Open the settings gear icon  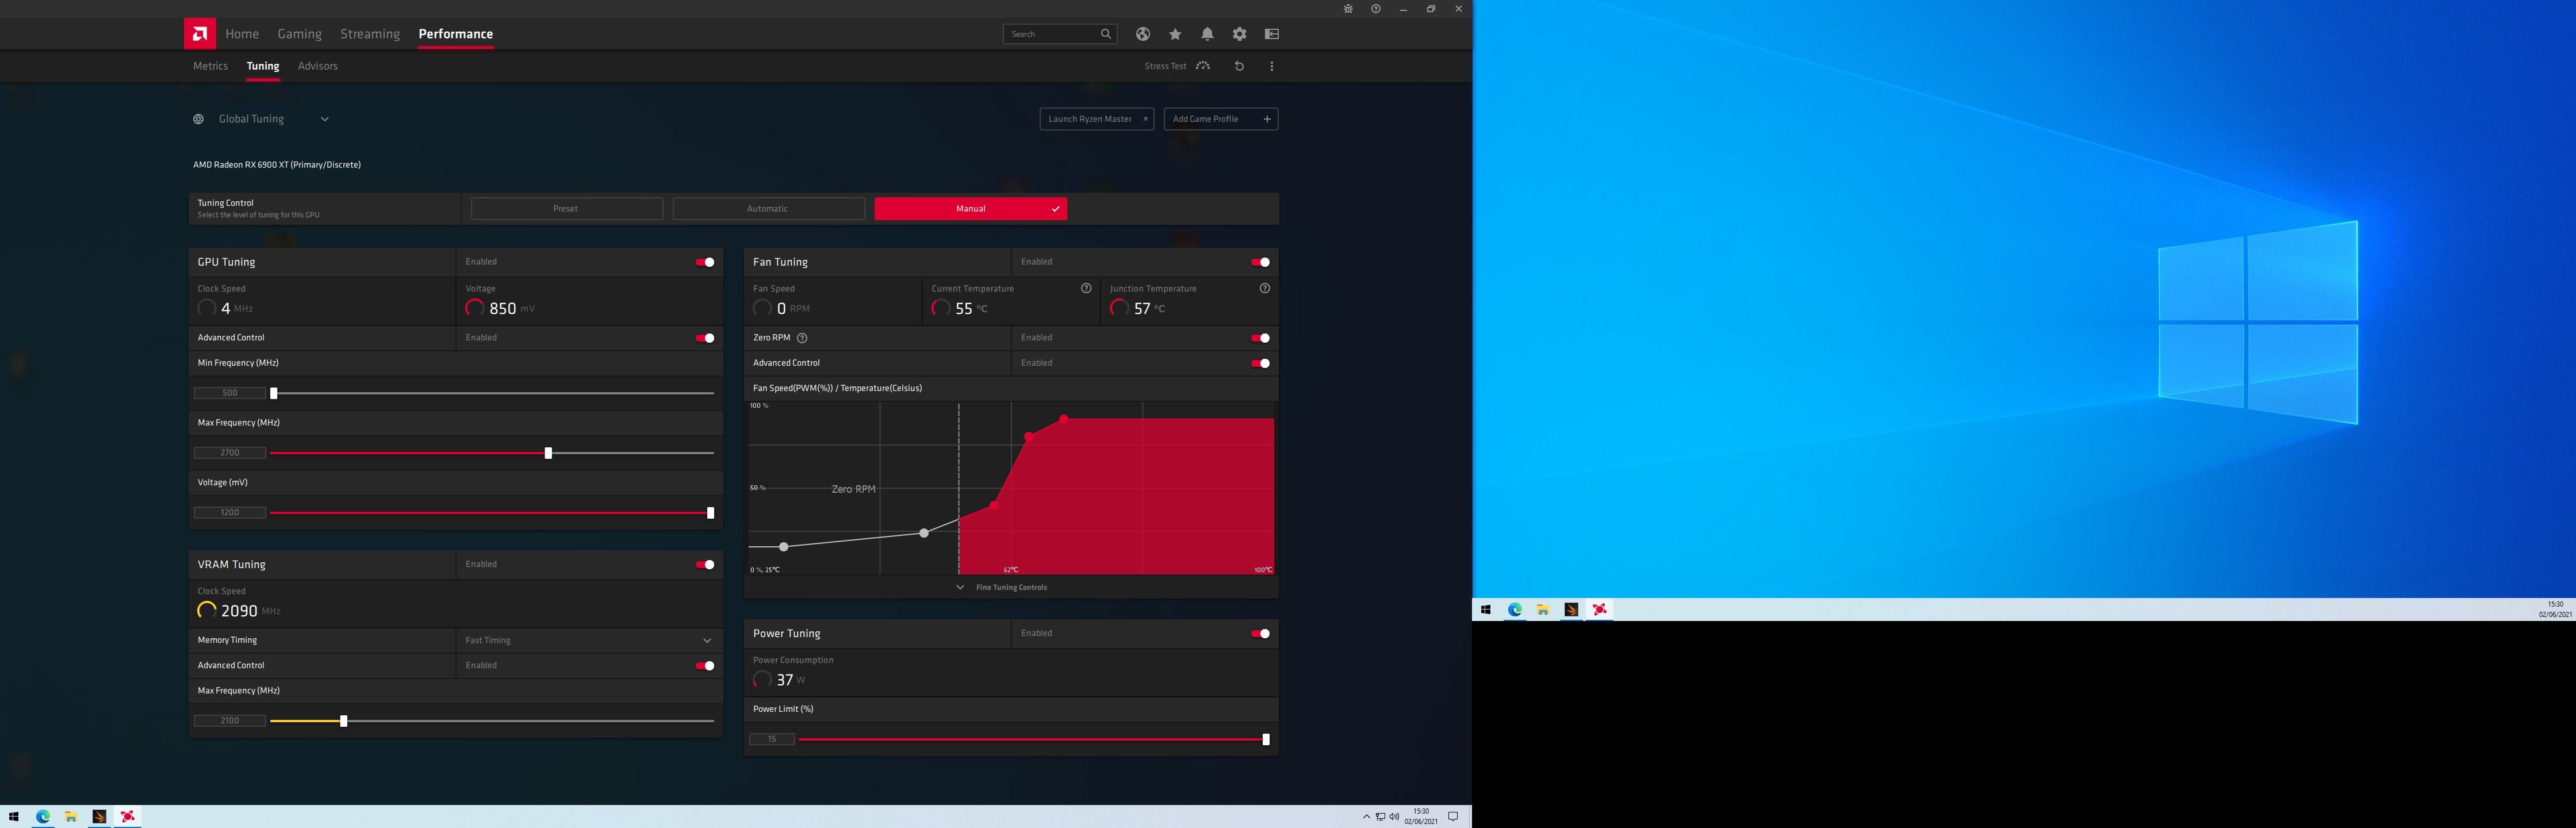[x=1240, y=34]
